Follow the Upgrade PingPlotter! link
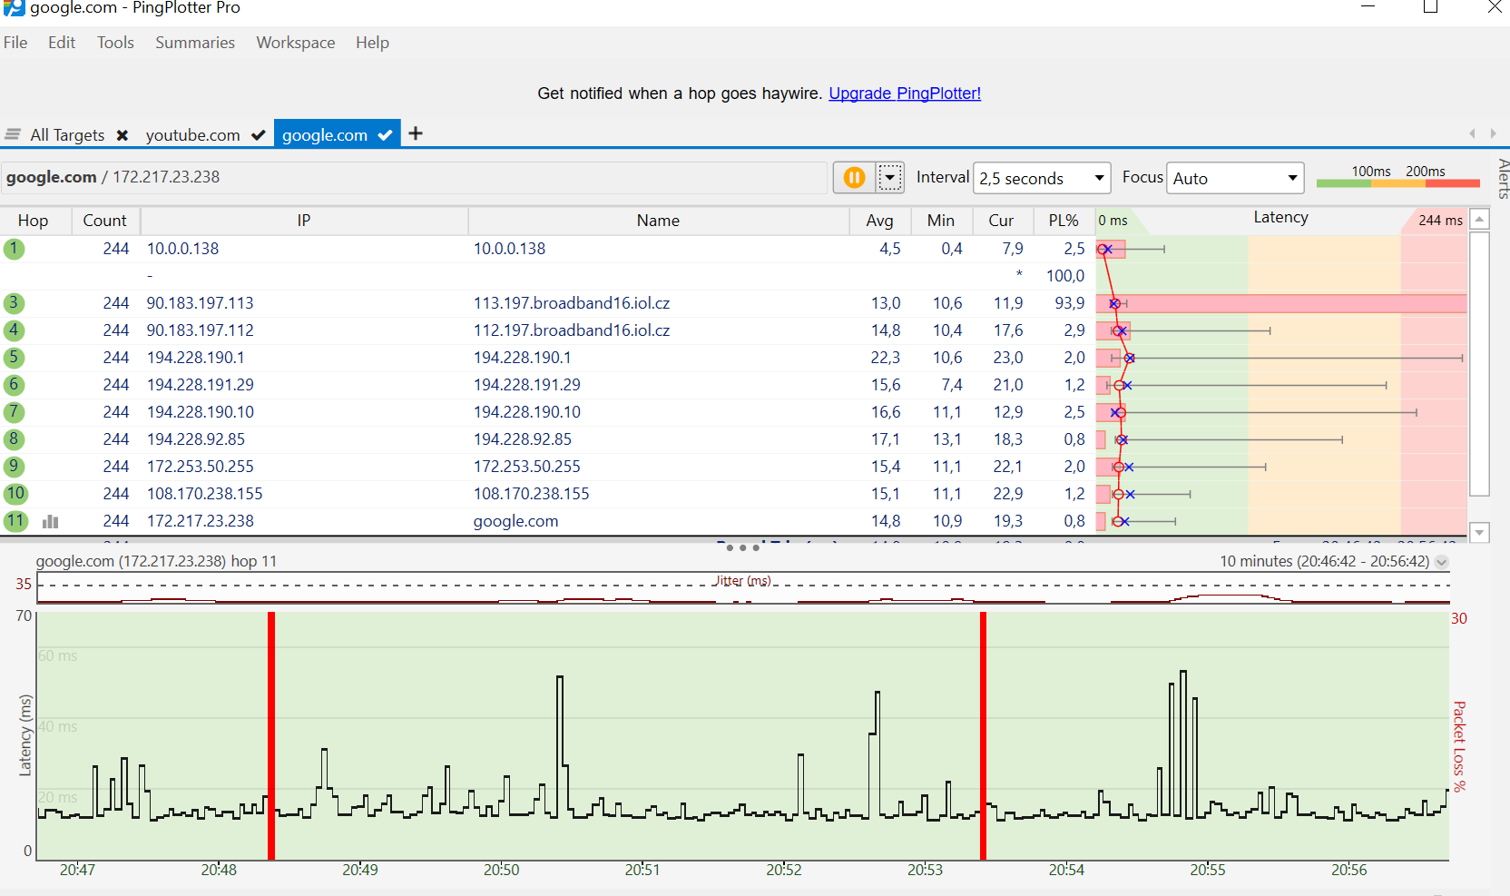 click(904, 94)
